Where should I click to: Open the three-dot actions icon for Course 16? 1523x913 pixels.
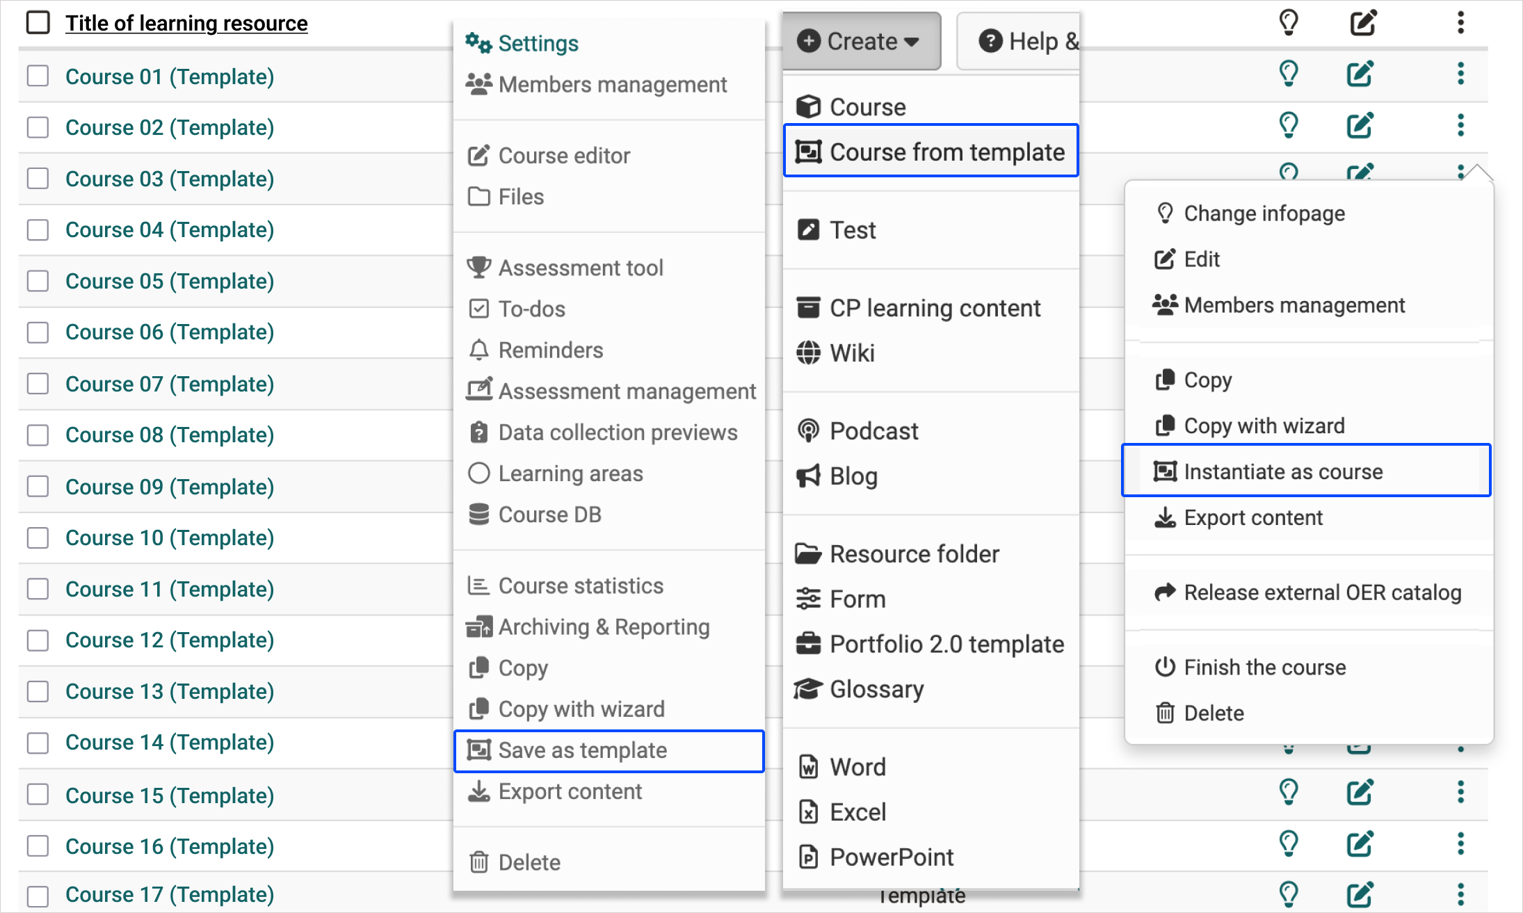click(1460, 845)
